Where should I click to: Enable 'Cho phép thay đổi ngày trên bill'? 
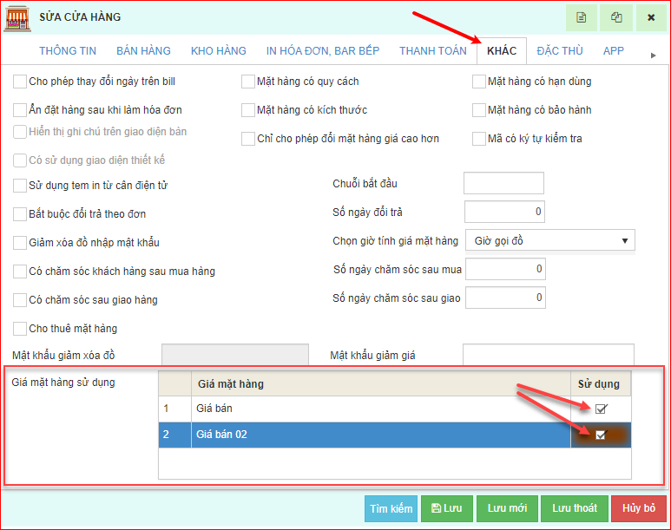pyautogui.click(x=20, y=82)
